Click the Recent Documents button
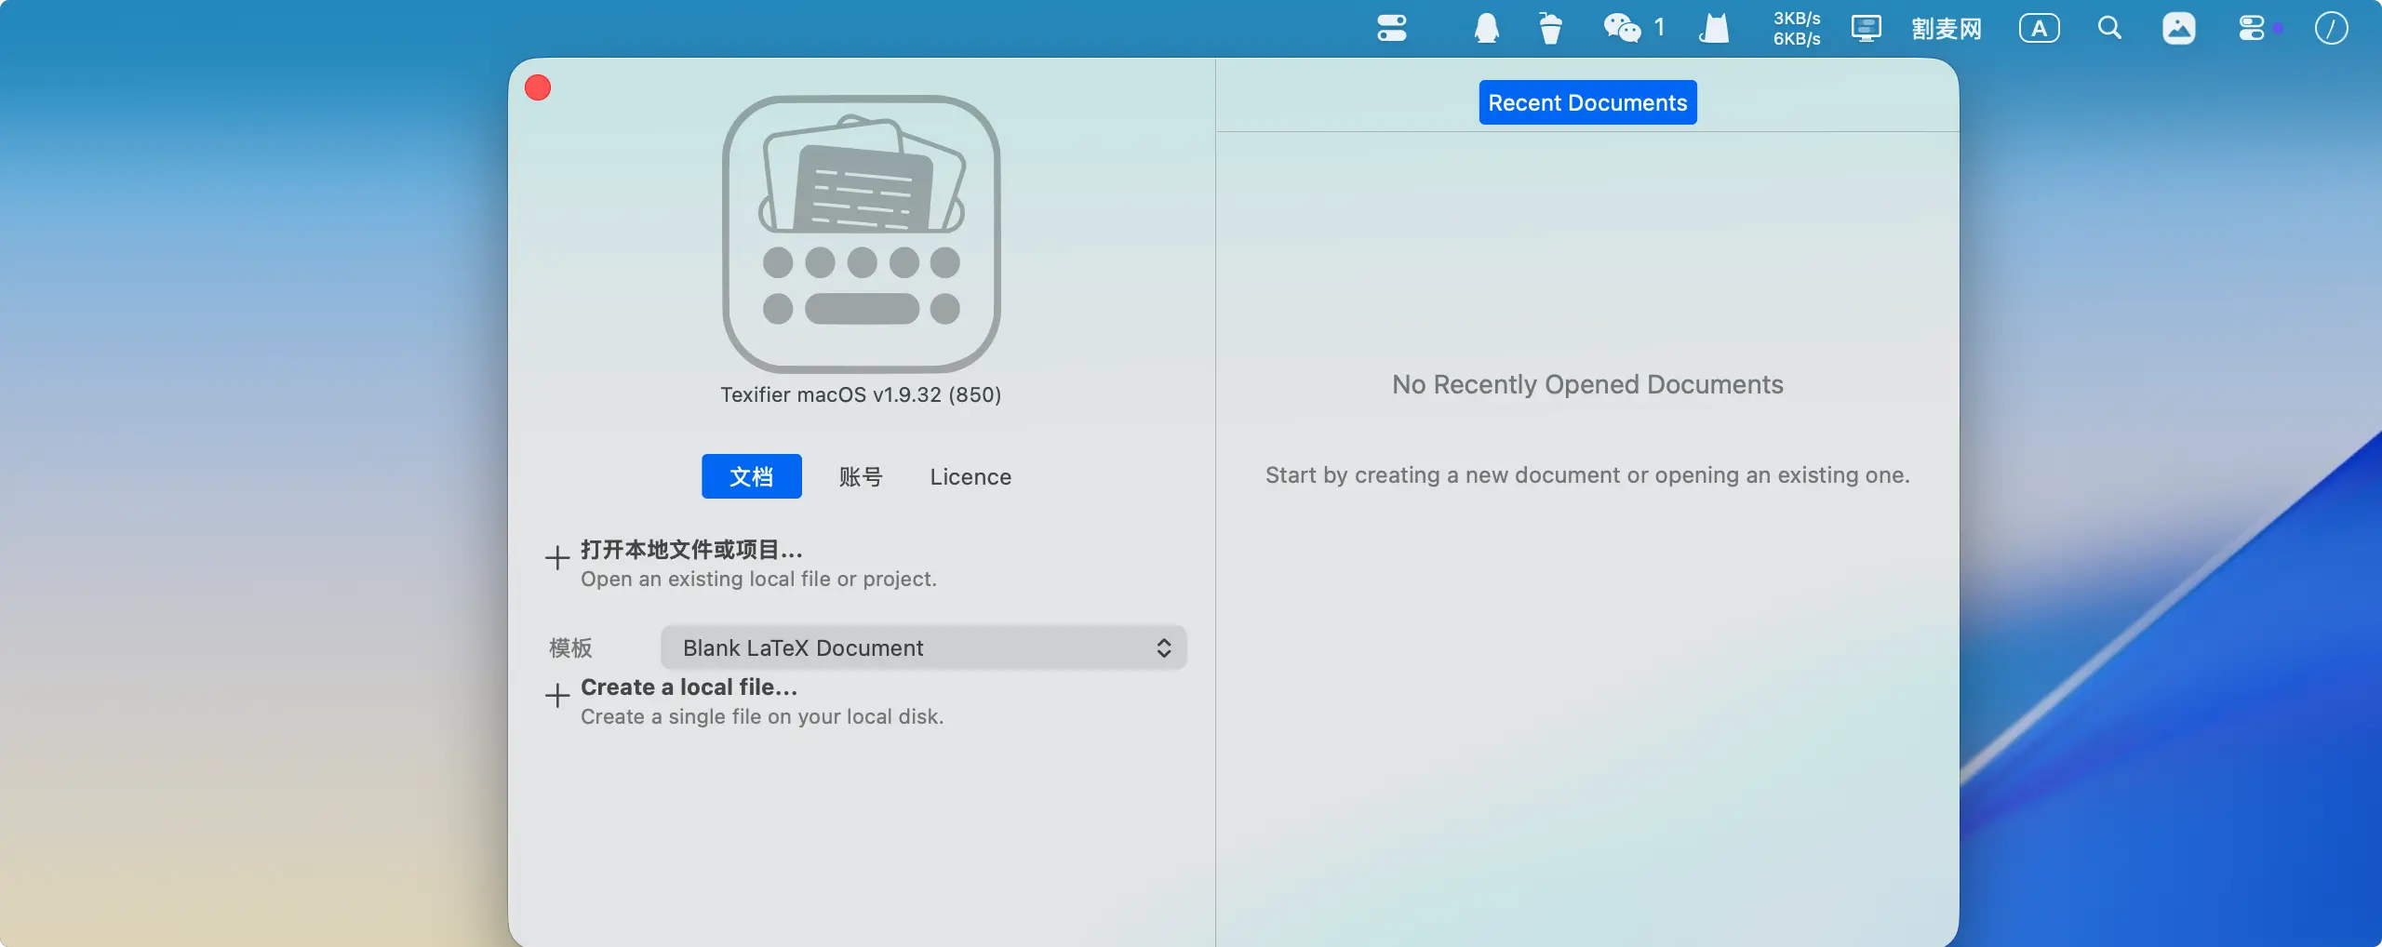This screenshot has width=2382, height=947. click(1587, 103)
